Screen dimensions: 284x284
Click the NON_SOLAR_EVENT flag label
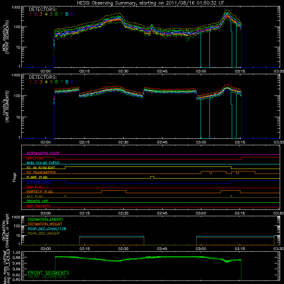tap(43, 163)
